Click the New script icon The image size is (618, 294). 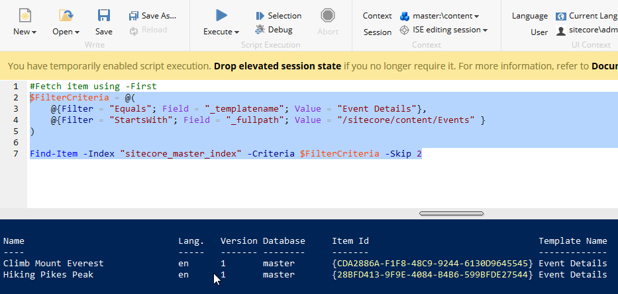point(25,15)
